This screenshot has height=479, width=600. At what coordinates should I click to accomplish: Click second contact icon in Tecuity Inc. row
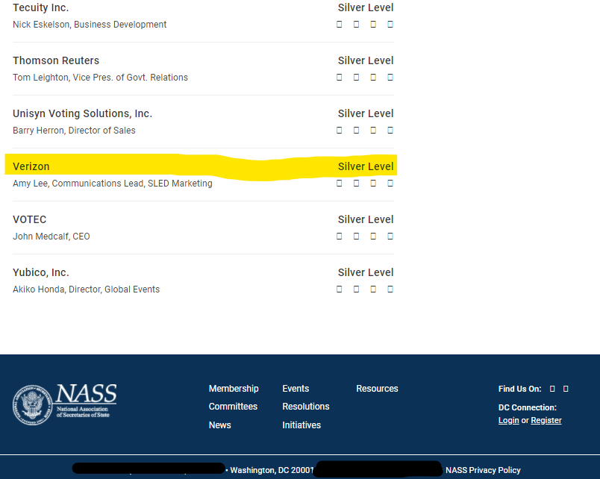coord(356,25)
